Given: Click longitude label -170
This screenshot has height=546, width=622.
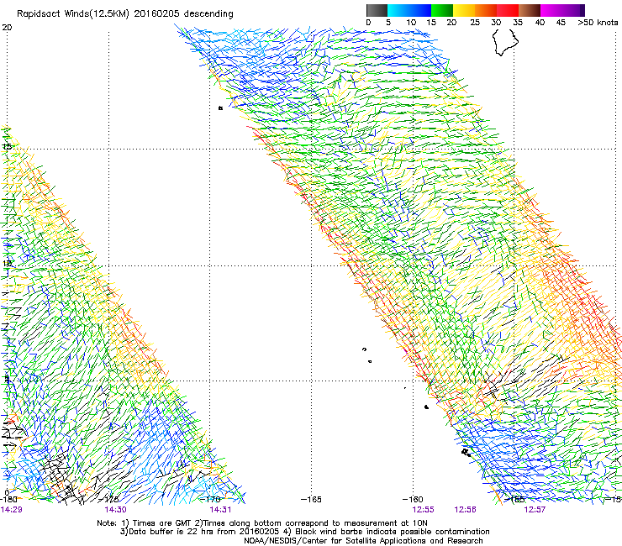Looking at the screenshot, I should point(211,499).
